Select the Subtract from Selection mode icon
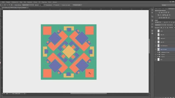Screen dimensions: 175x98 tap(9, 5)
